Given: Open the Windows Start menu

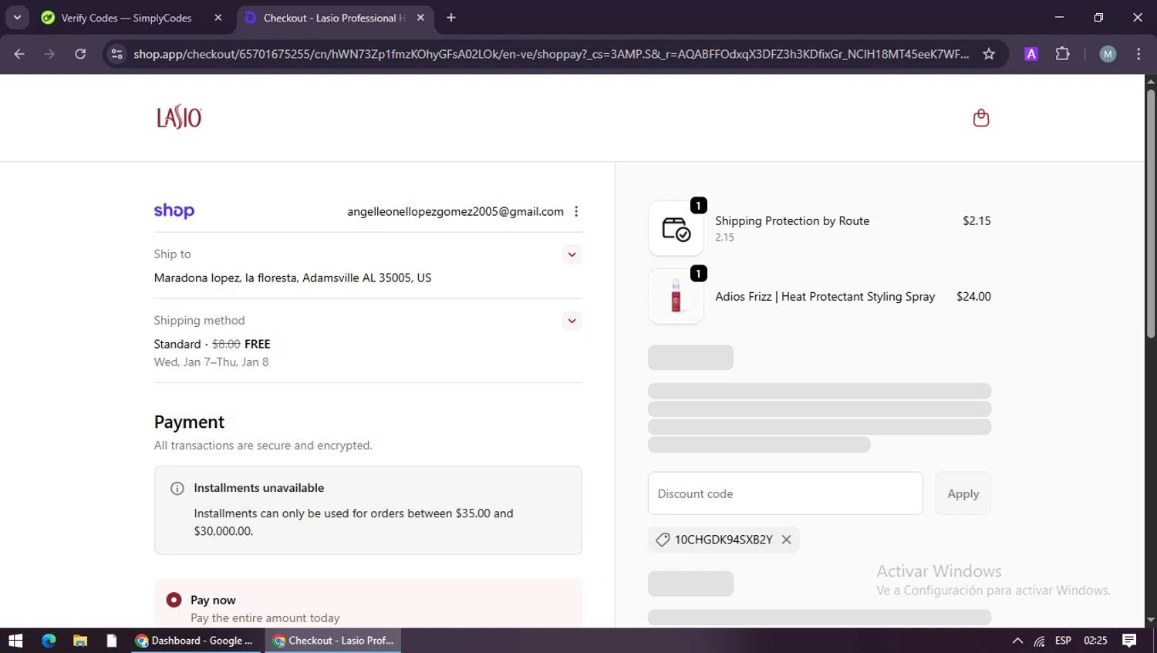Looking at the screenshot, I should point(15,641).
